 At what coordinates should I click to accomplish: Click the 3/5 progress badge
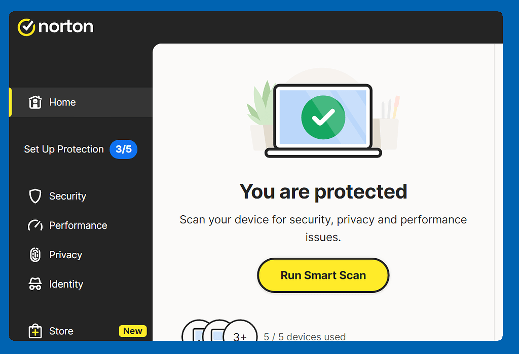point(124,149)
